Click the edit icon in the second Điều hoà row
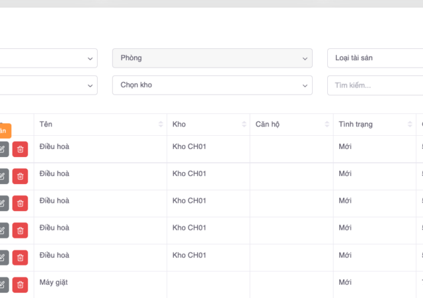The width and height of the screenshot is (423, 298). (x=3, y=176)
